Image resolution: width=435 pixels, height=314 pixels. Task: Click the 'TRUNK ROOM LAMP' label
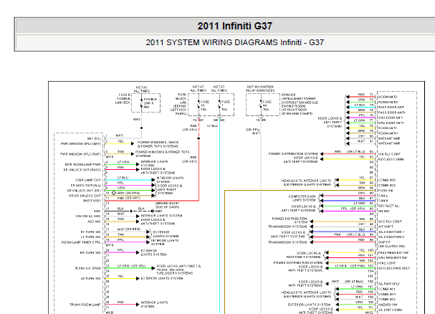pyautogui.click(x=85, y=305)
